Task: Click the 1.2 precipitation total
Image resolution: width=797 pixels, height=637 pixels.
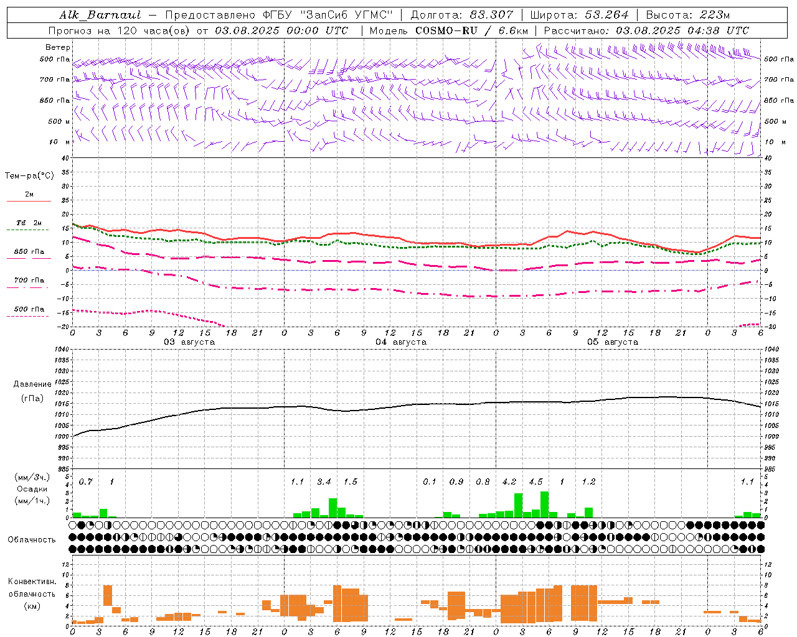Action: tap(588, 482)
